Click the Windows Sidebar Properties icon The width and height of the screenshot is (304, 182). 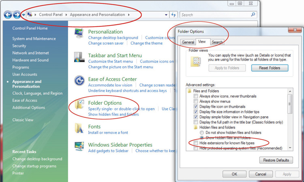[x=79, y=146]
